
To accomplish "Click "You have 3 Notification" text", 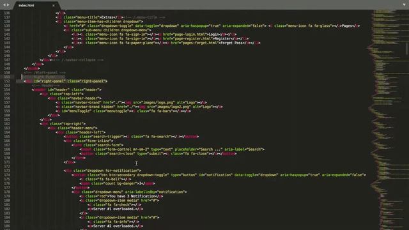I will pos(132,196).
